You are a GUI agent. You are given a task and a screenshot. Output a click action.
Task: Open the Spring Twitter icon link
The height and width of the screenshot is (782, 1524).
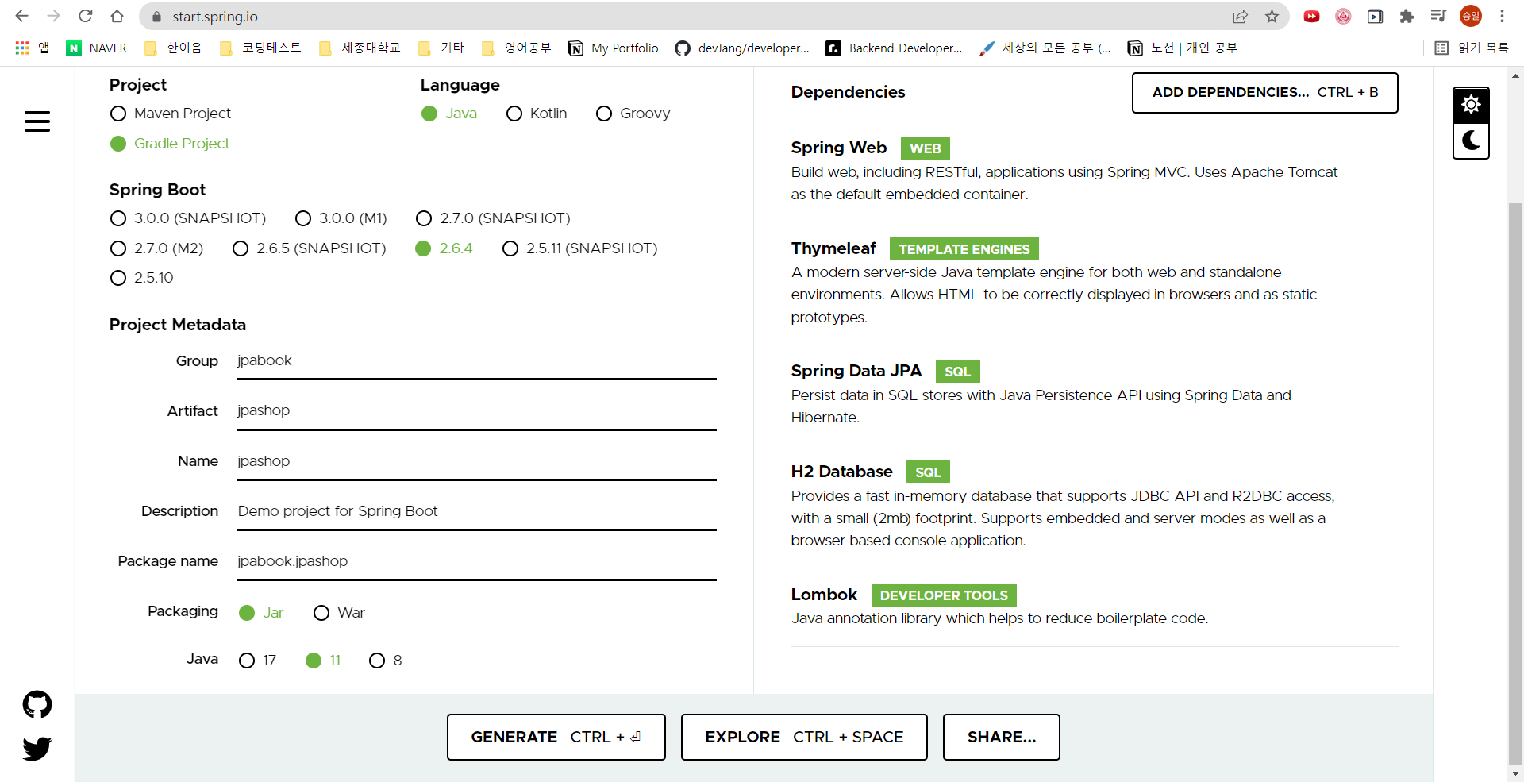coord(37,748)
